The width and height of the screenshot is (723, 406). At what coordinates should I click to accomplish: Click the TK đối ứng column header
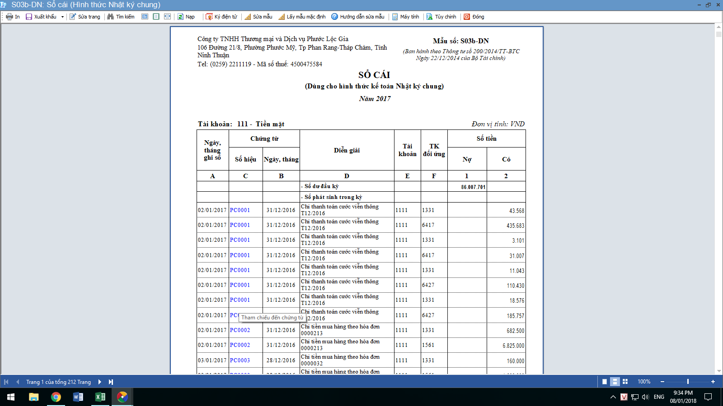[434, 150]
